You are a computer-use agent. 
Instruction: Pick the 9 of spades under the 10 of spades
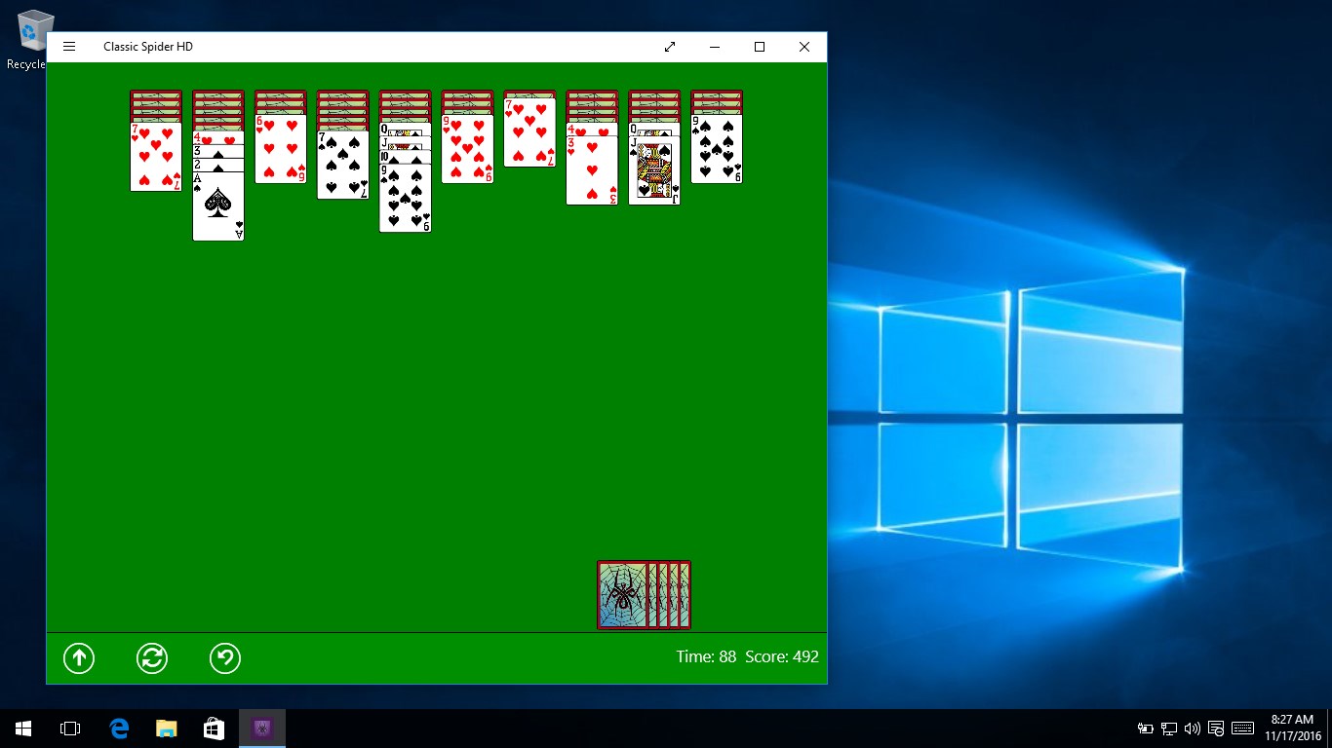[x=406, y=199]
